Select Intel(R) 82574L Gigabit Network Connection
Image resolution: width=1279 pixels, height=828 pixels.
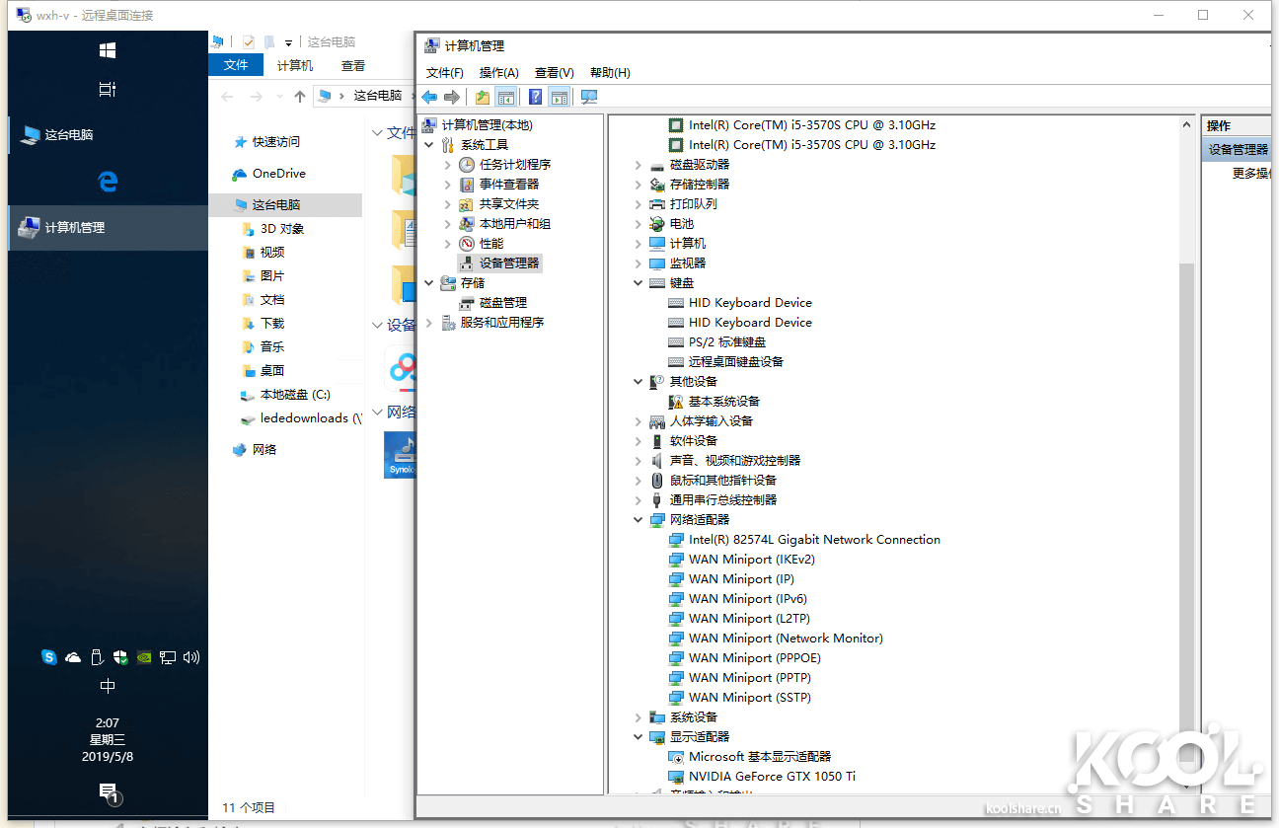pos(814,539)
